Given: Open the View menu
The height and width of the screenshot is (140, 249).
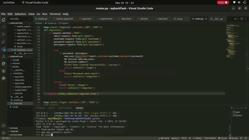Looking at the screenshot, I should tap(31, 14).
